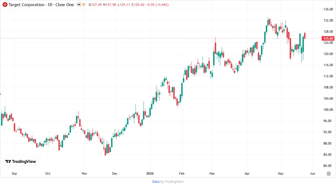Toggle the gray dash market status indicator
The image size is (336, 186).
[79, 4]
